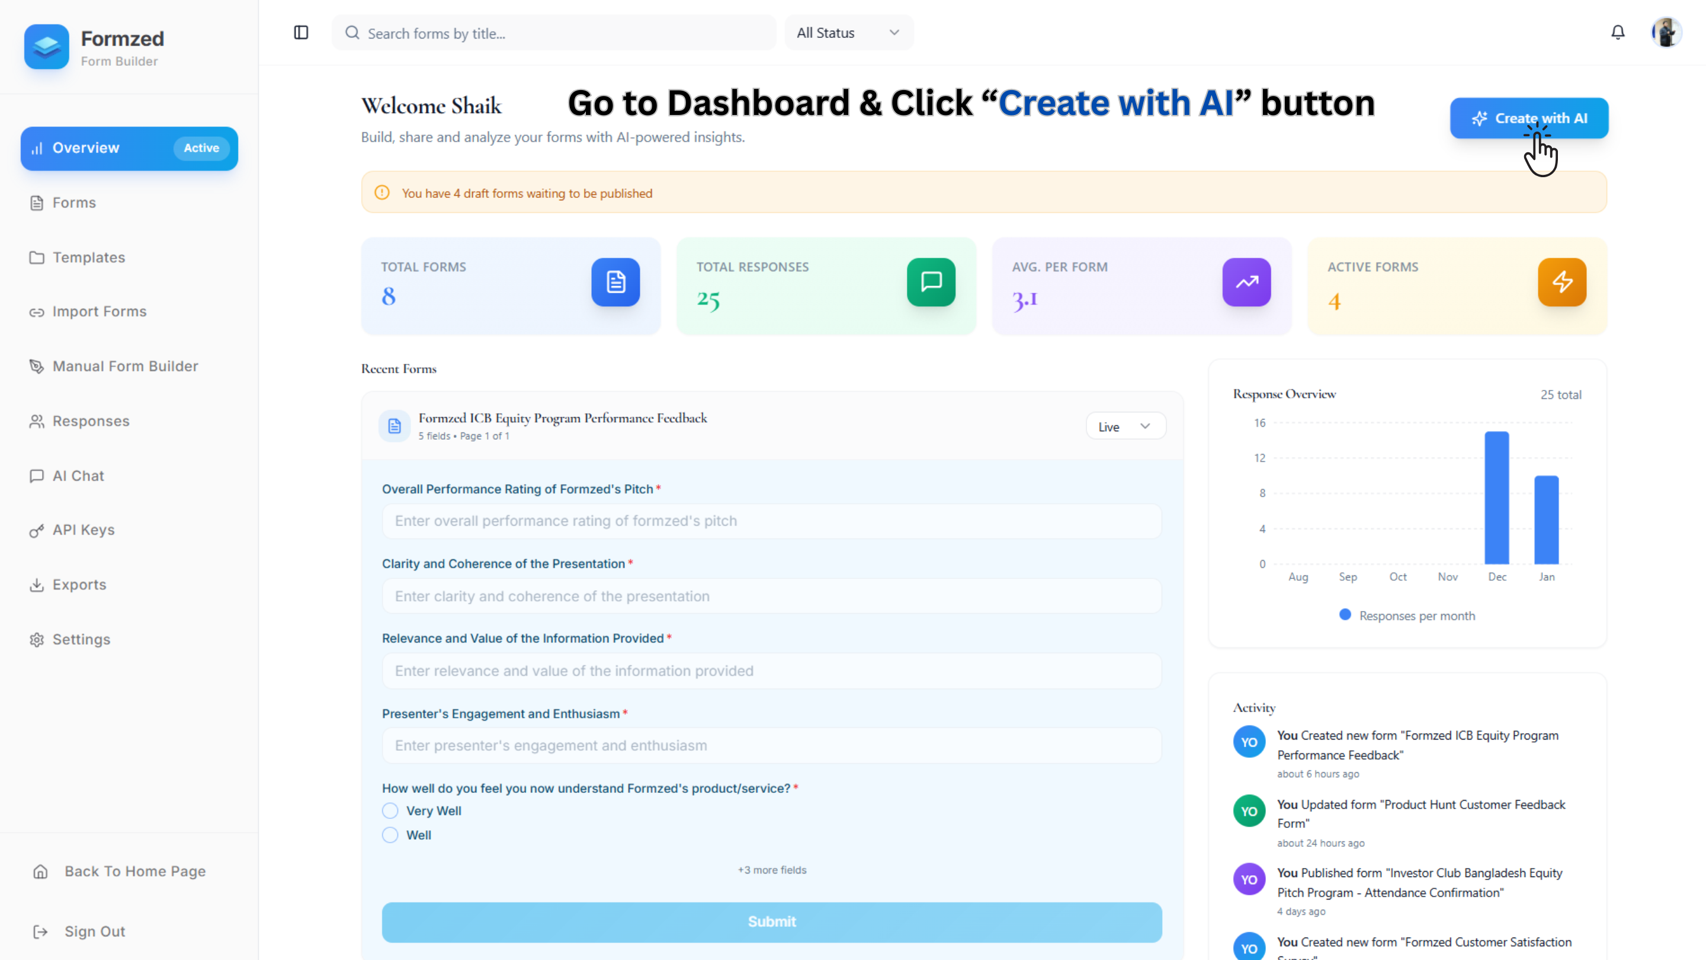Click the Formzed logo icon
Viewport: 1706px width, 960px height.
[x=46, y=47]
